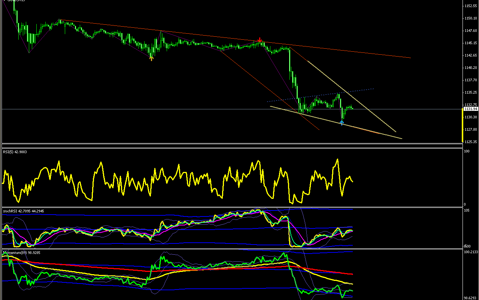Select the thick tan upper wedge line
The width and height of the screenshot is (479, 300).
[x=351, y=96]
